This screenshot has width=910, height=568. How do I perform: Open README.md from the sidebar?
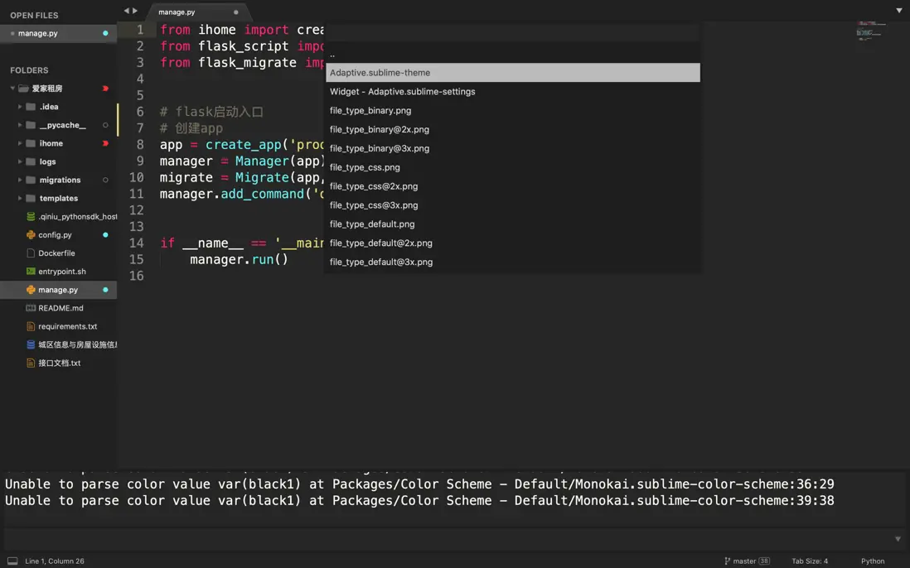pyautogui.click(x=61, y=308)
